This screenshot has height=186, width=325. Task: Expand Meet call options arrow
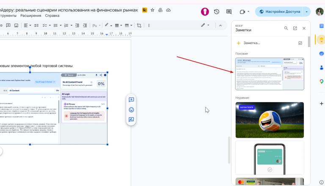(248, 11)
